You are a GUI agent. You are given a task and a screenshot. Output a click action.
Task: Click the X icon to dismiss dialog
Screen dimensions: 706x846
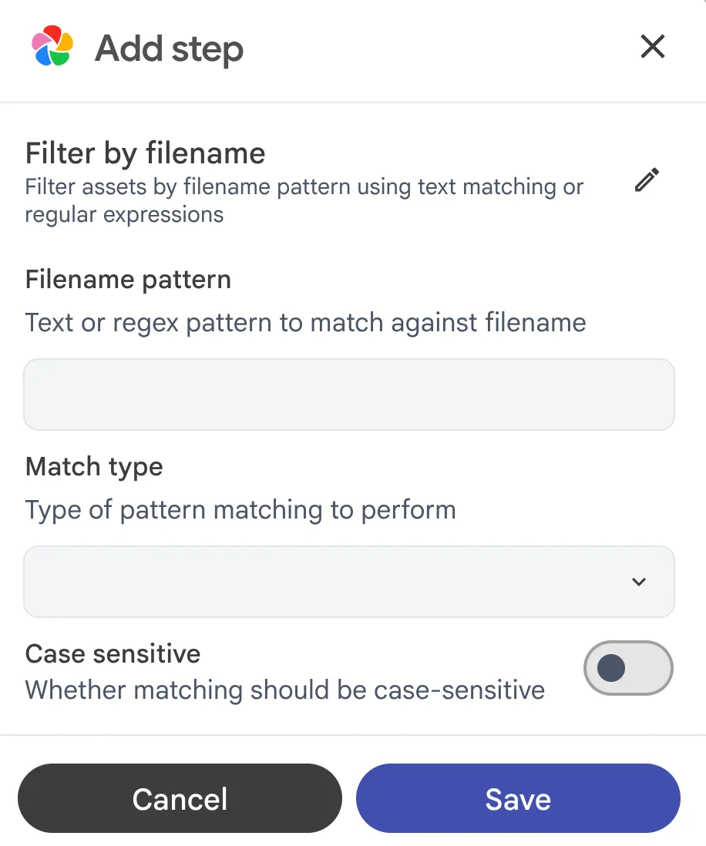pyautogui.click(x=652, y=47)
